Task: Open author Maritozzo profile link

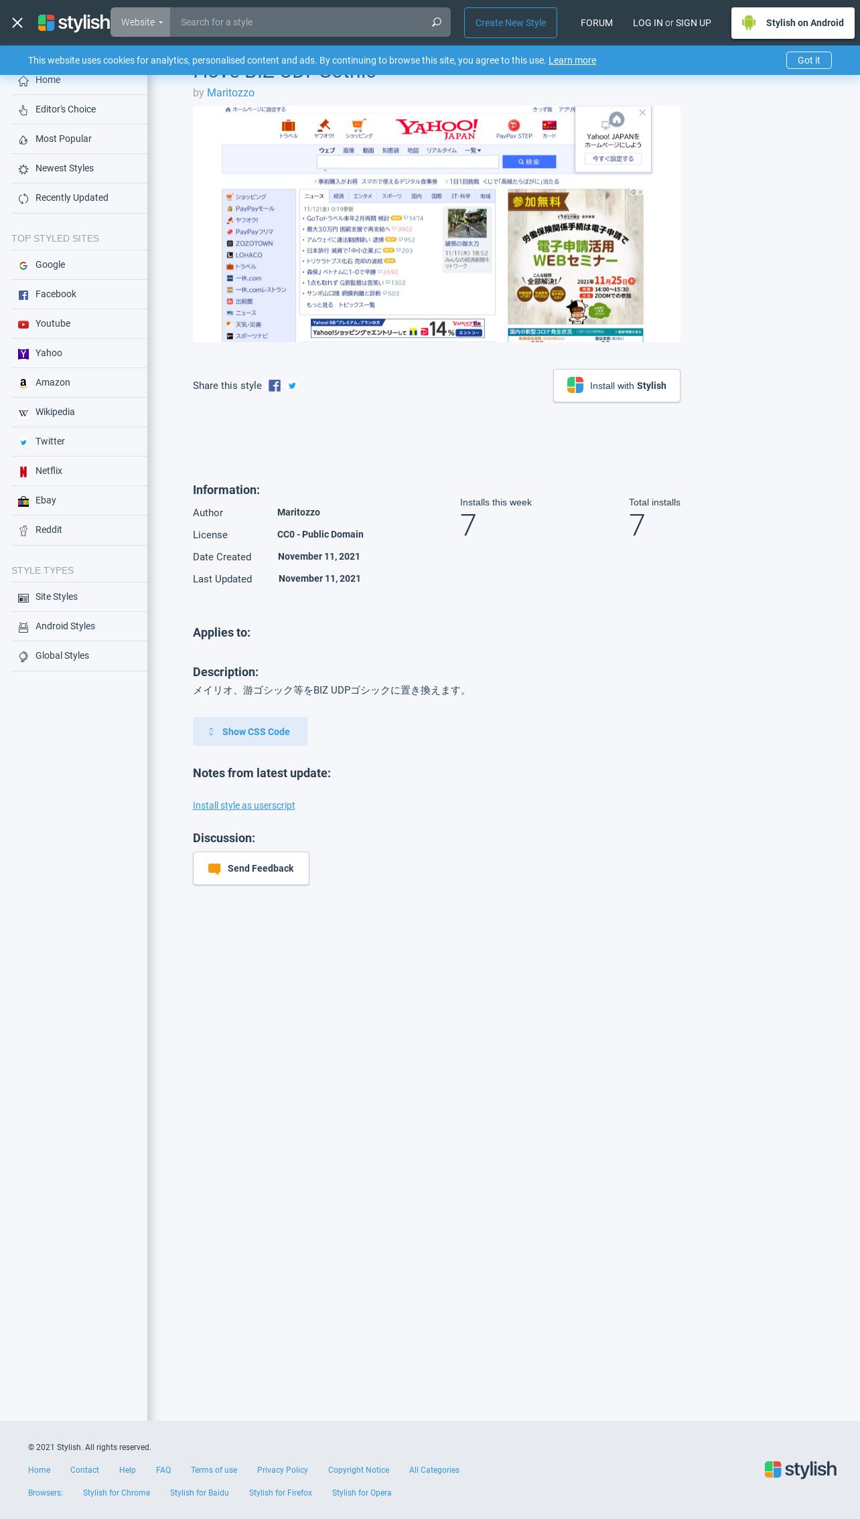Action: (x=230, y=93)
